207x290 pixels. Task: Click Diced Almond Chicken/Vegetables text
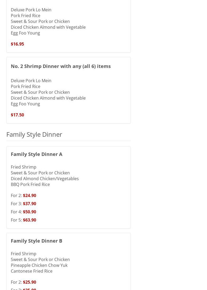[x=45, y=179]
